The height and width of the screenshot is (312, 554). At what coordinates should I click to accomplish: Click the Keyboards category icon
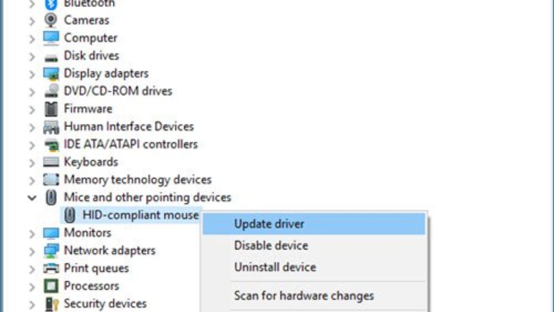pyautogui.click(x=50, y=162)
